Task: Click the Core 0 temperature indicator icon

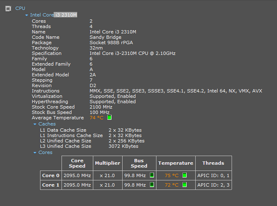Action: [185, 175]
